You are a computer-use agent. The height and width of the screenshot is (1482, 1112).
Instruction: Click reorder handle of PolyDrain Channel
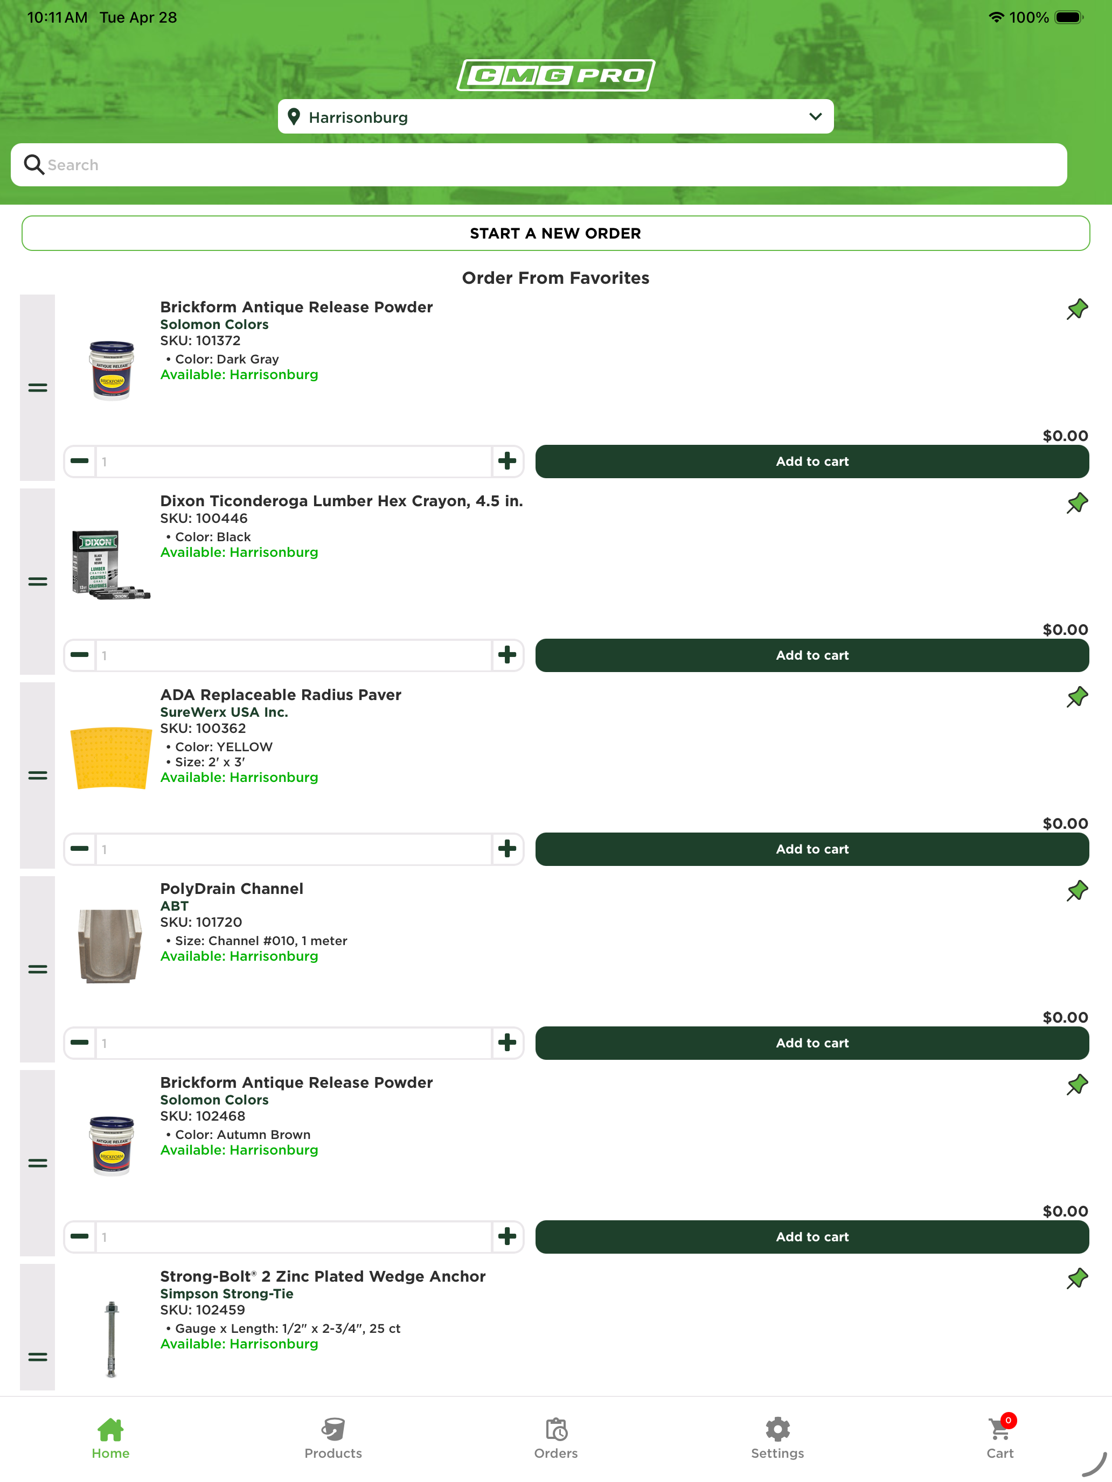click(38, 969)
